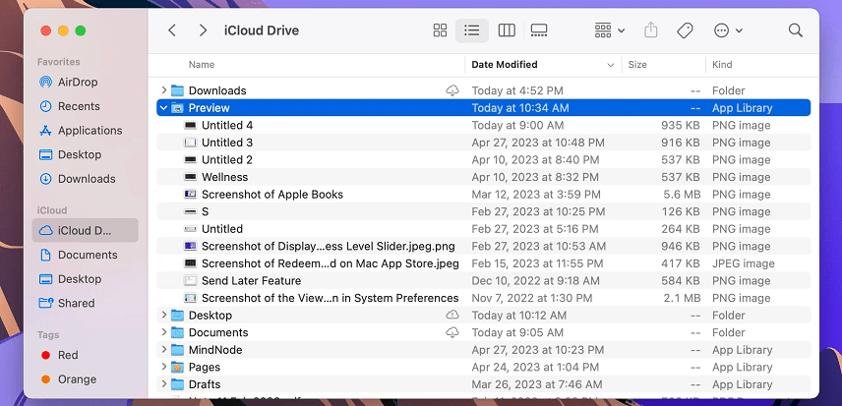Go back with the left chevron
The image size is (842, 406).
point(172,30)
